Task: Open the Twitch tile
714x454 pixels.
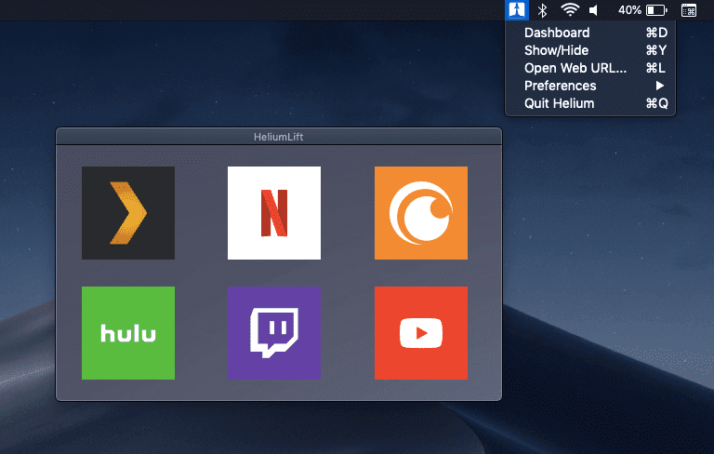Action: [x=274, y=333]
